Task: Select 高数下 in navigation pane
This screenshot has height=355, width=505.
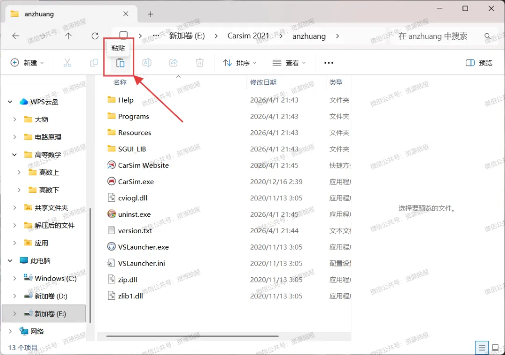Action: pyautogui.click(x=44, y=190)
